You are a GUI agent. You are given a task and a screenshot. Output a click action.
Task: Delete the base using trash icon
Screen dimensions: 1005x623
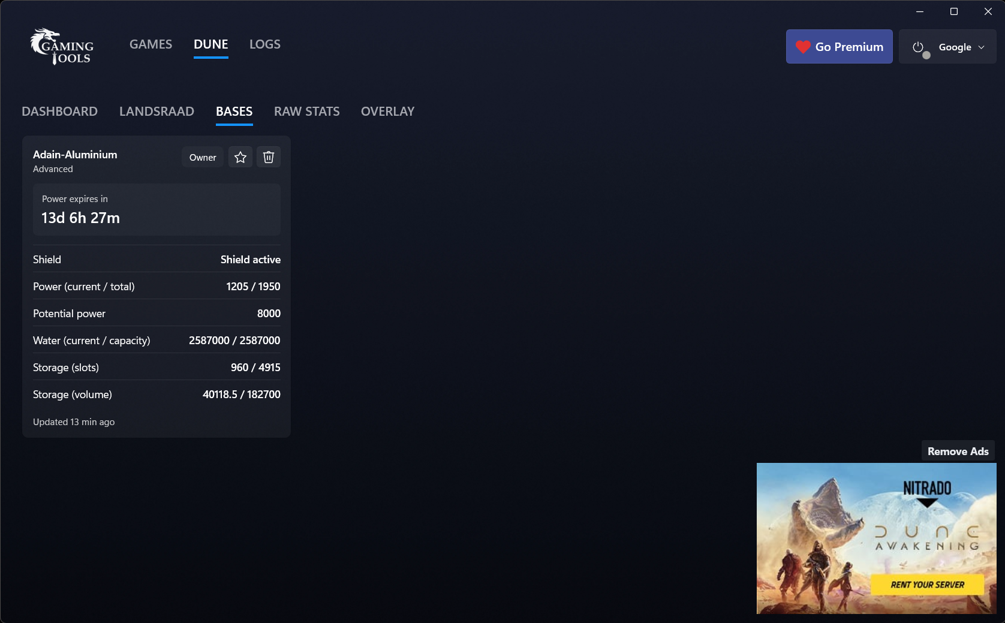269,157
